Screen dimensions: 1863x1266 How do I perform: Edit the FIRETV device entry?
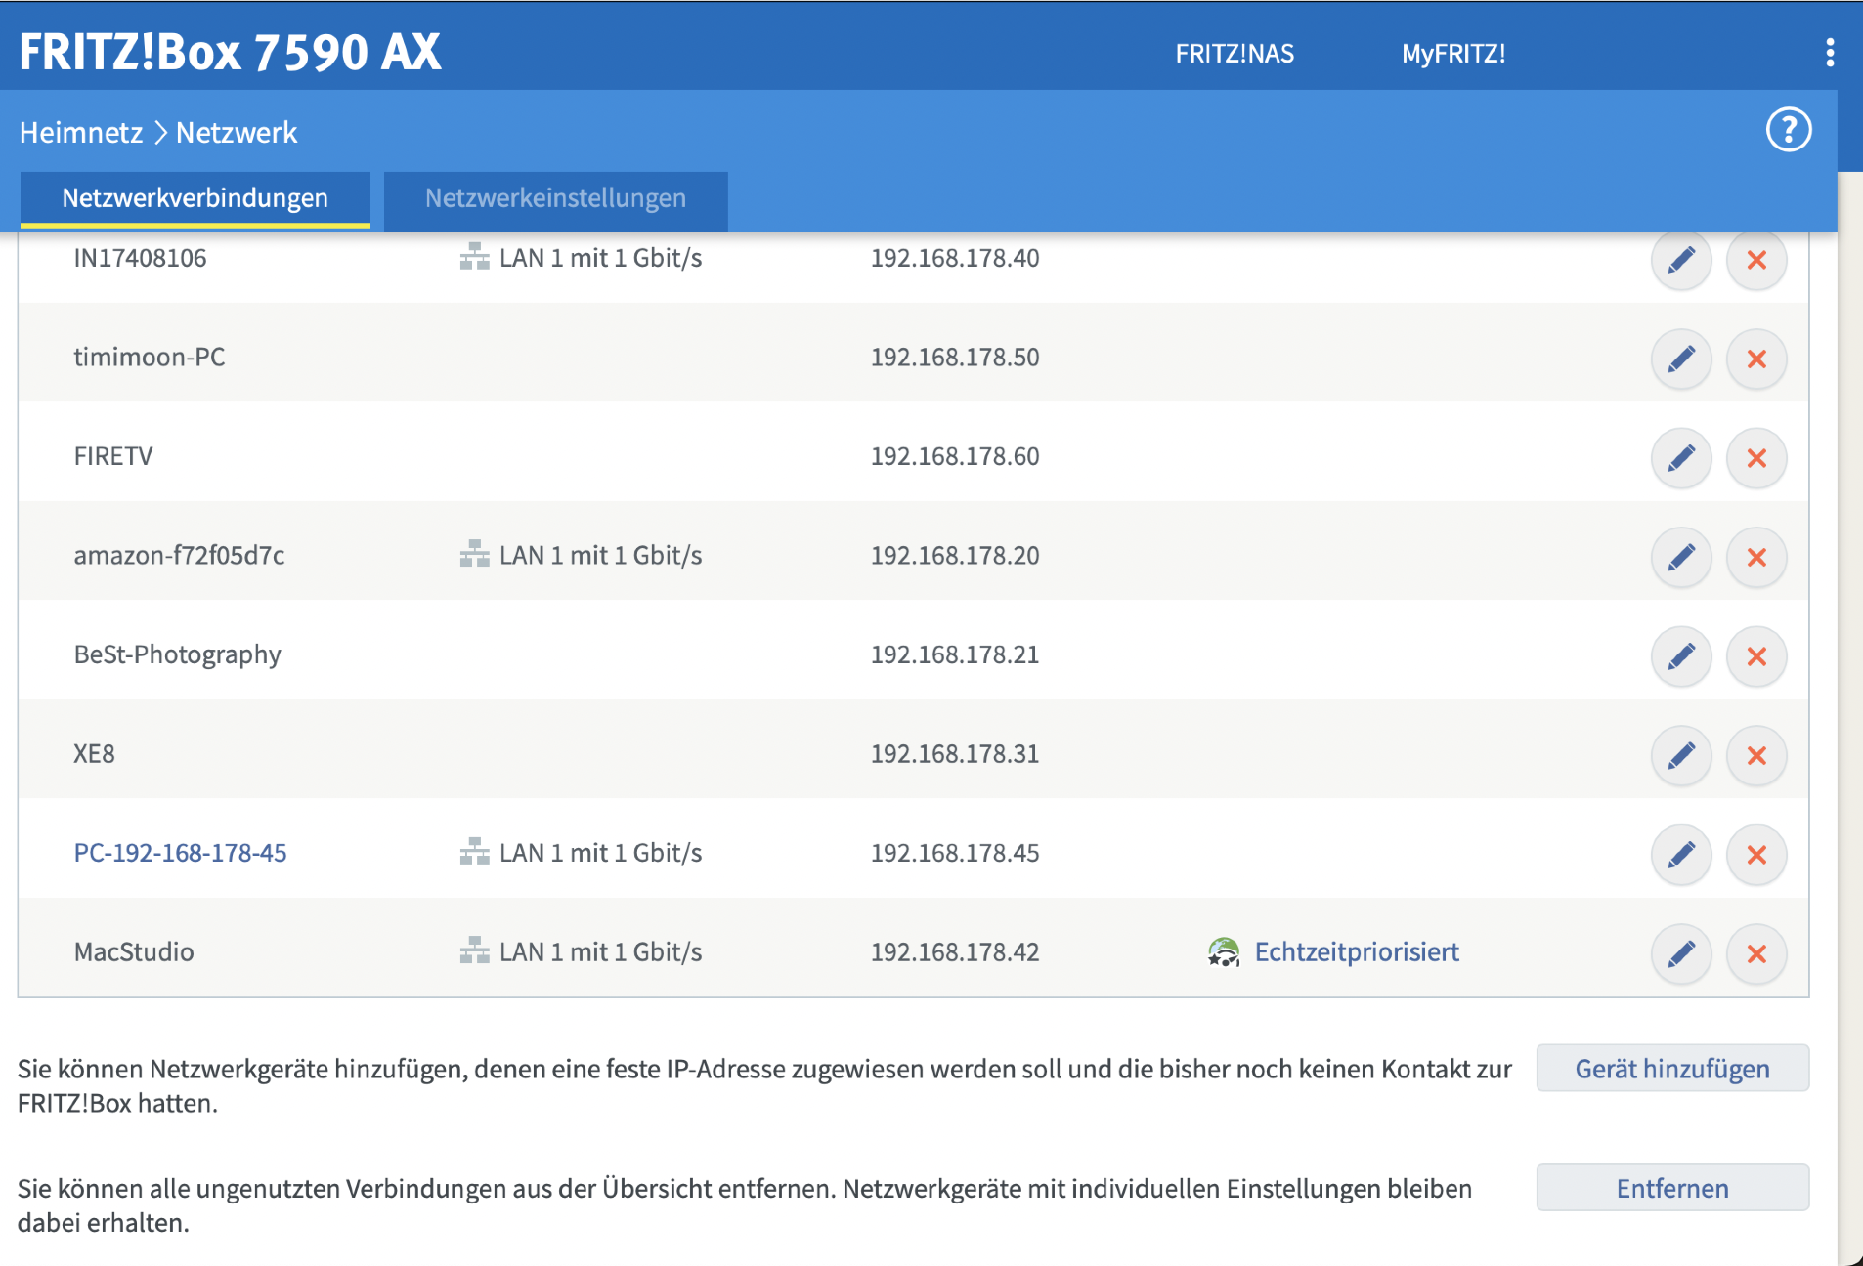[x=1681, y=458]
